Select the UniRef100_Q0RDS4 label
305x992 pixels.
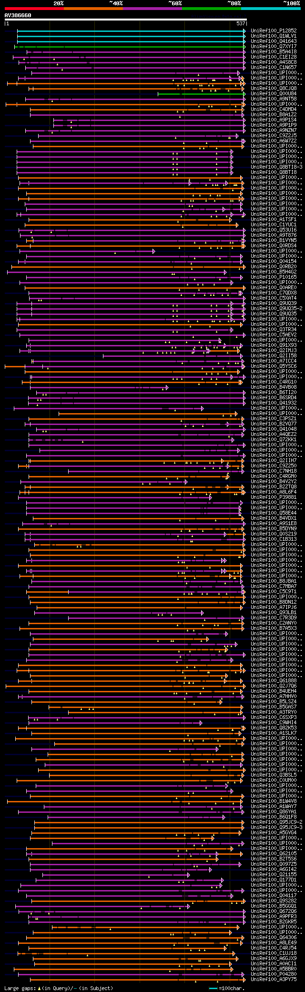point(274,245)
